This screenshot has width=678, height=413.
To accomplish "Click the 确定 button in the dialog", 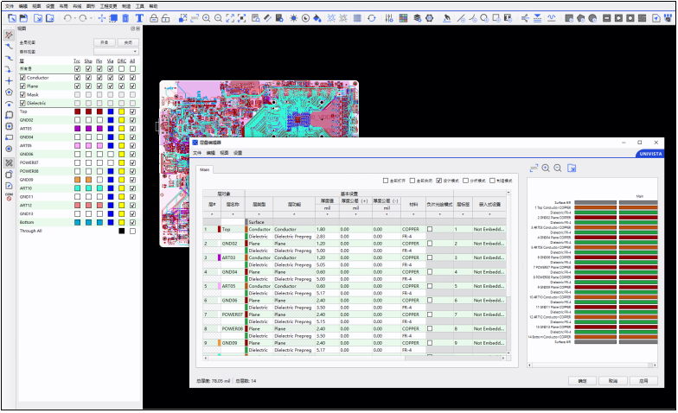I will click(582, 380).
